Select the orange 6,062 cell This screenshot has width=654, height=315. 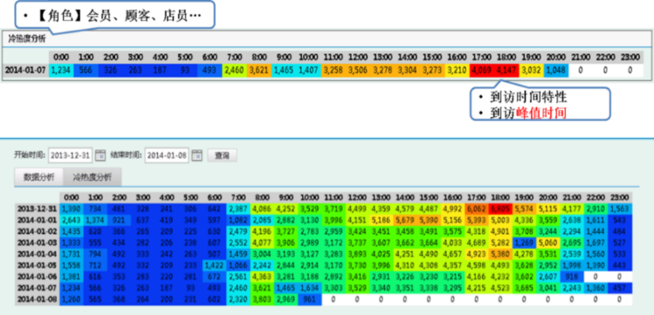[477, 209]
